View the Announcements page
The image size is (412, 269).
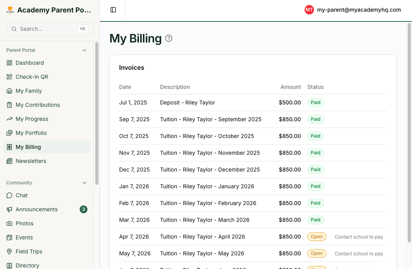(47, 209)
